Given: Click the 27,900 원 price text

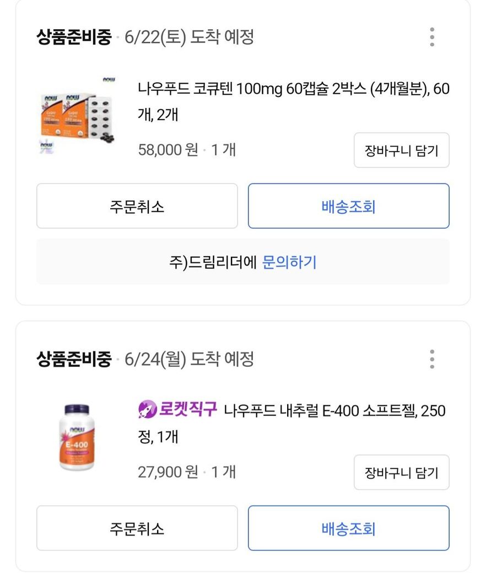Looking at the screenshot, I should 168,472.
